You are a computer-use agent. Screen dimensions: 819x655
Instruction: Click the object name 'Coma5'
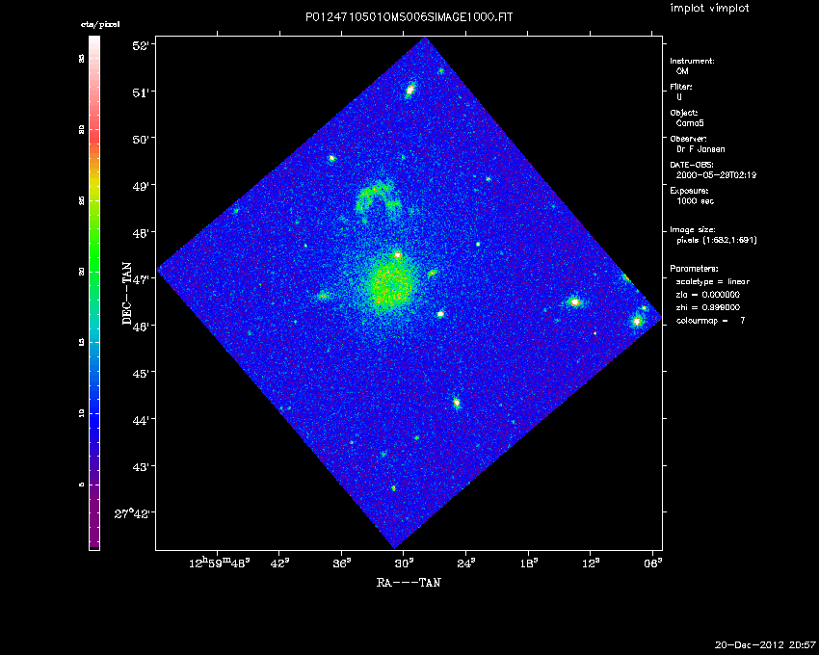coord(690,123)
